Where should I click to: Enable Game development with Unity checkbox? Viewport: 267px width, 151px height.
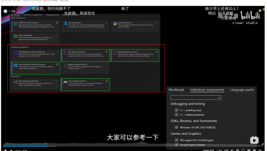pos(57,81)
